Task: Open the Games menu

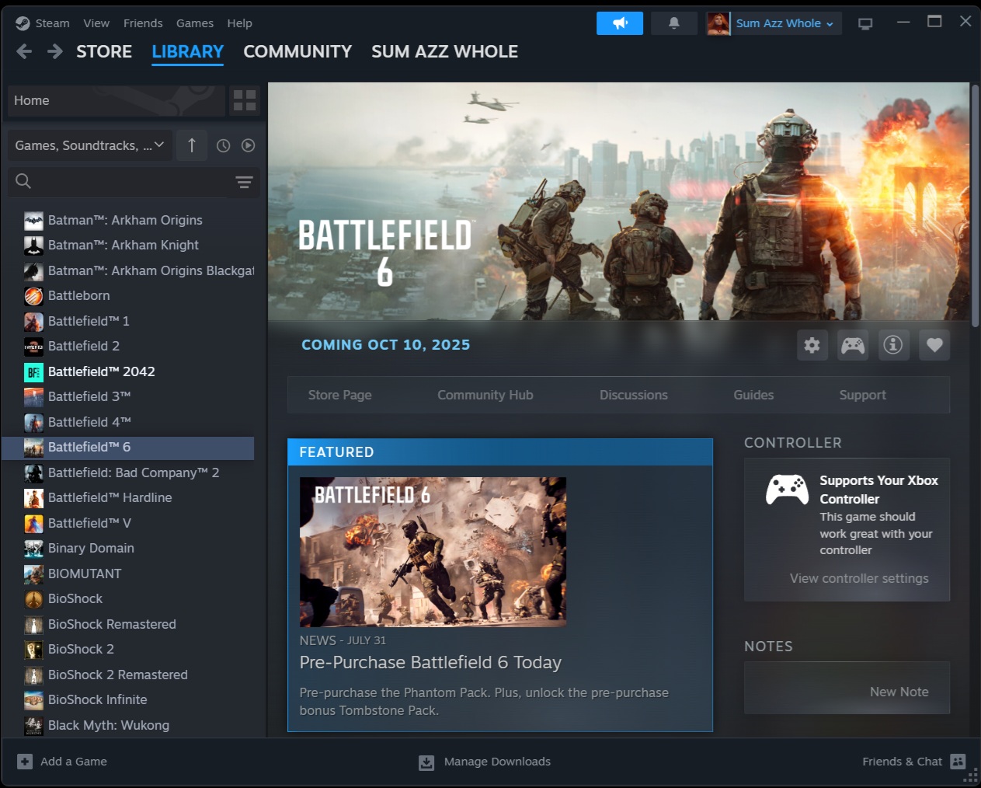Action: click(194, 23)
